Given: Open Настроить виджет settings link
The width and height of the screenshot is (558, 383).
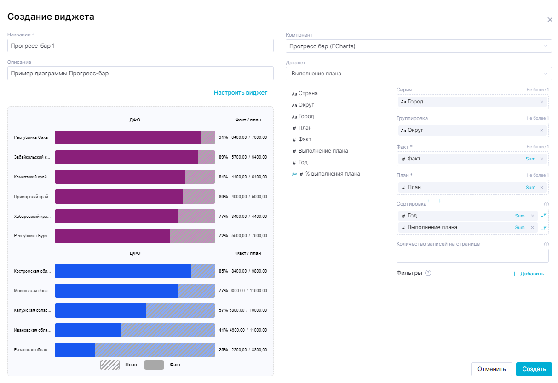Looking at the screenshot, I should (240, 93).
